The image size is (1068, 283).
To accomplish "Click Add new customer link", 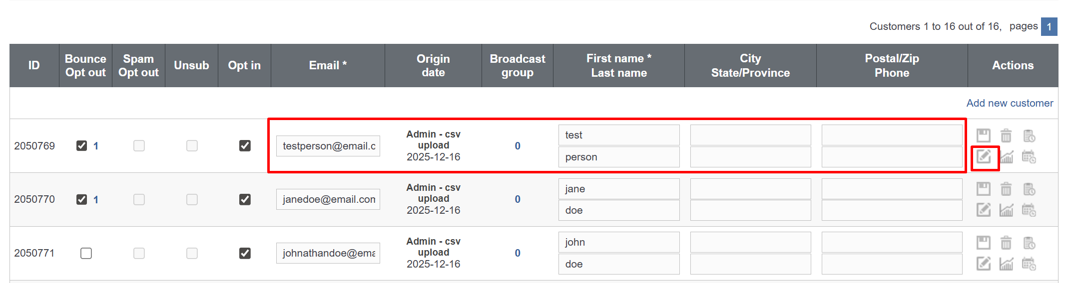I will click(1010, 103).
